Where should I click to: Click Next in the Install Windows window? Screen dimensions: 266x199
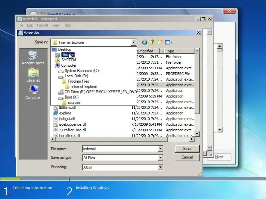[x=219, y=157]
